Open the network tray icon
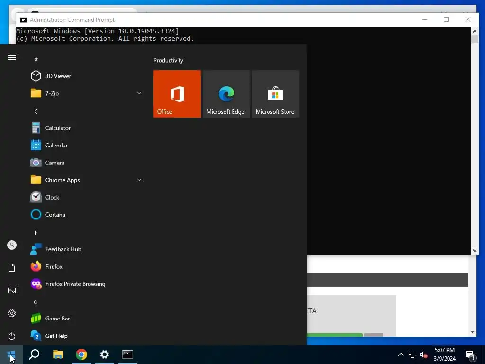485x364 pixels. coord(413,355)
